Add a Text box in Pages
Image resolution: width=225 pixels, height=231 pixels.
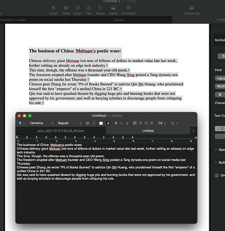click(89, 10)
